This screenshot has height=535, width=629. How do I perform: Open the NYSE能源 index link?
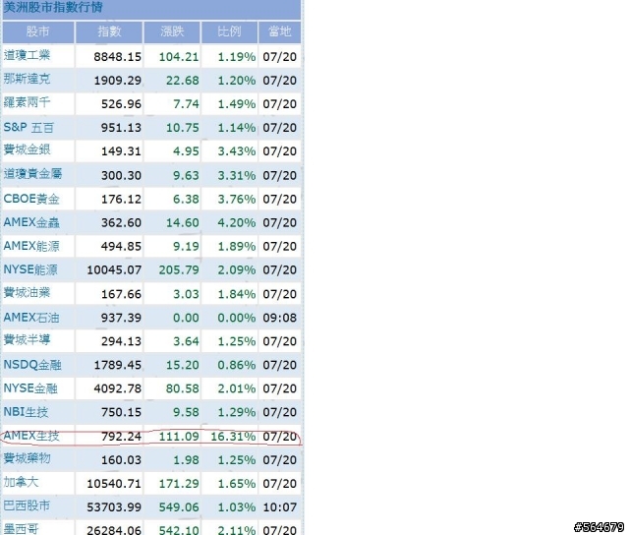tap(30, 269)
